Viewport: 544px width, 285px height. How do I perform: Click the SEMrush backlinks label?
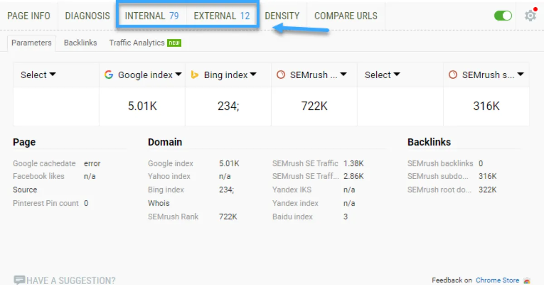(x=440, y=163)
